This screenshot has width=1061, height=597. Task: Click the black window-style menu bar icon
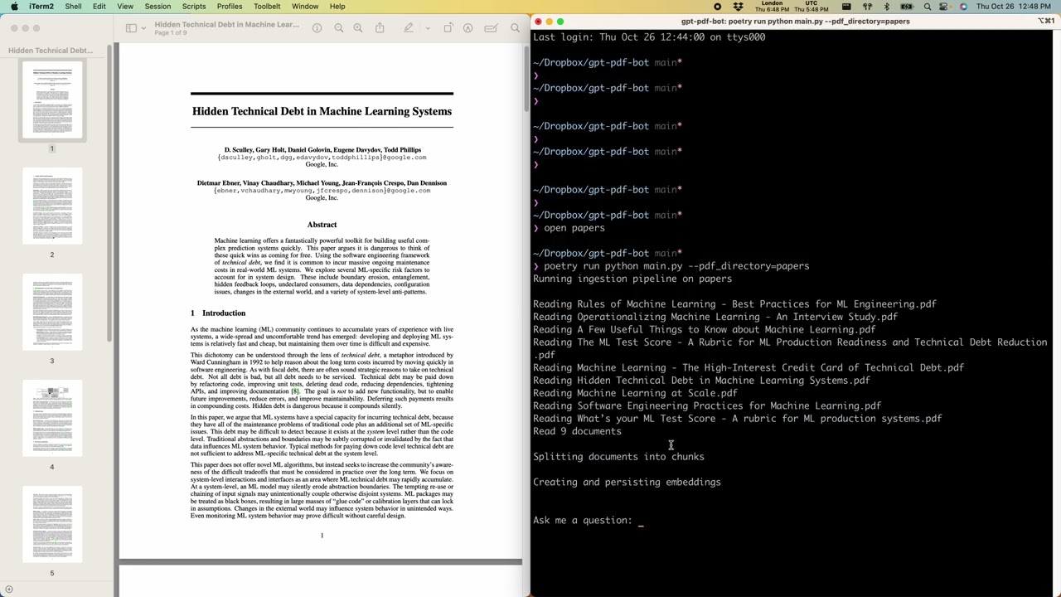[x=846, y=7]
